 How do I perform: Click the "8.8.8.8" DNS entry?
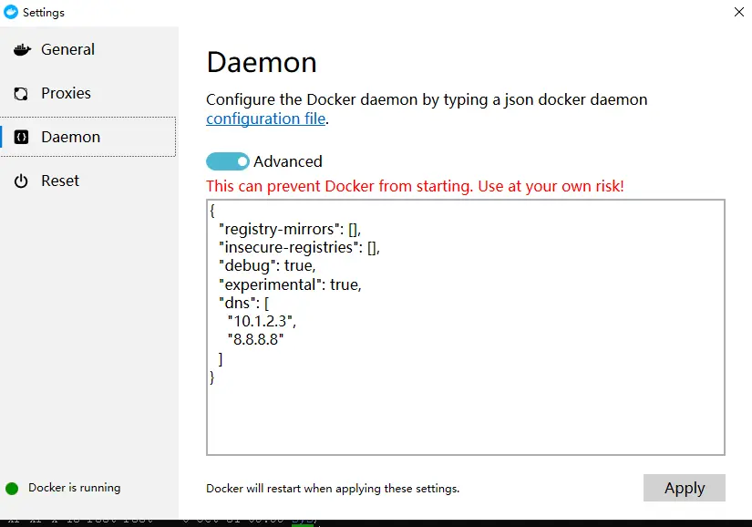255,339
